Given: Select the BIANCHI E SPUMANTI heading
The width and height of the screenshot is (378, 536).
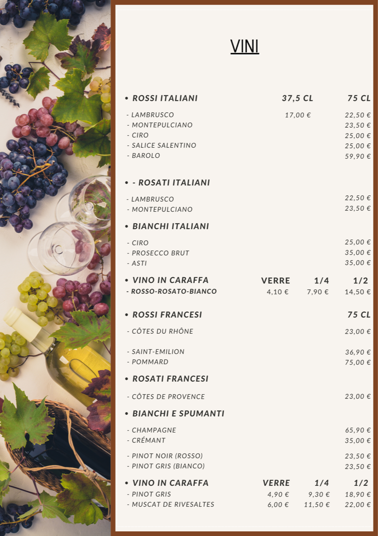Looking at the screenshot, I should (x=178, y=413).
